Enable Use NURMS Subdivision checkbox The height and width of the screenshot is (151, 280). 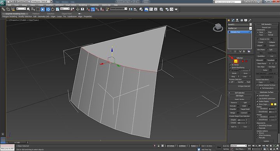click(x=257, y=99)
